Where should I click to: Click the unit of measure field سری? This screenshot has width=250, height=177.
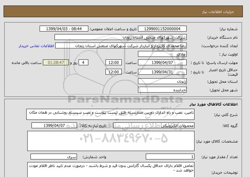[54, 157]
